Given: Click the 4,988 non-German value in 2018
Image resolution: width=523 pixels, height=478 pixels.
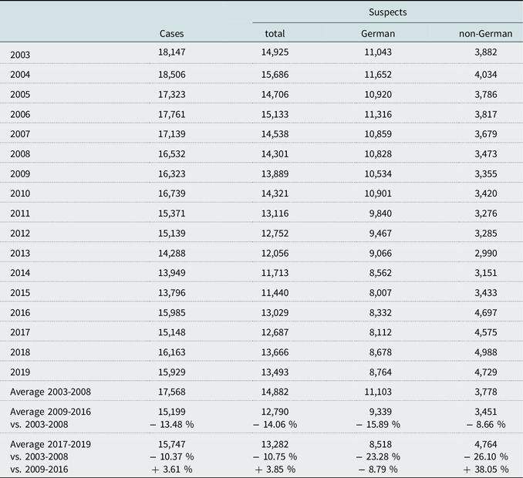Looking at the screenshot, I should point(491,352).
